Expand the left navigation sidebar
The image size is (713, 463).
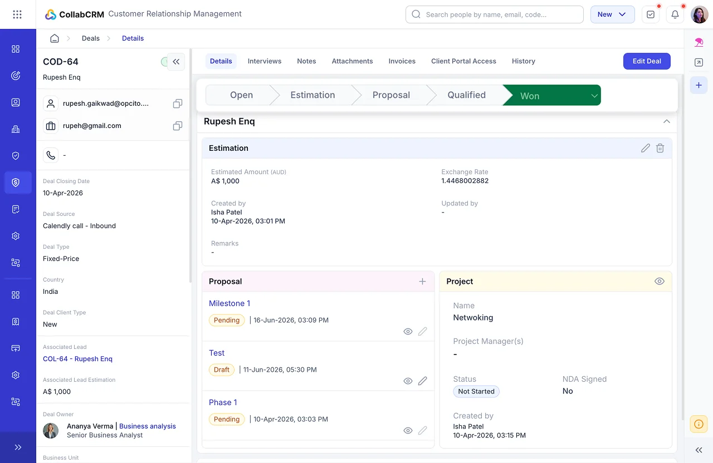pyautogui.click(x=18, y=447)
